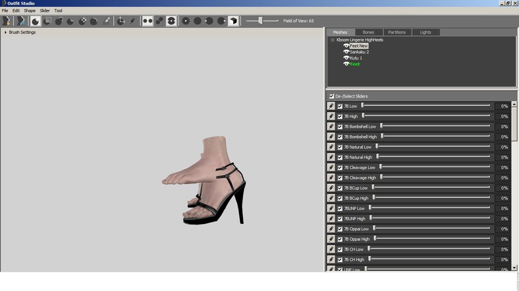Uncheck the 7B Cleavage Low checkbox

340,167
